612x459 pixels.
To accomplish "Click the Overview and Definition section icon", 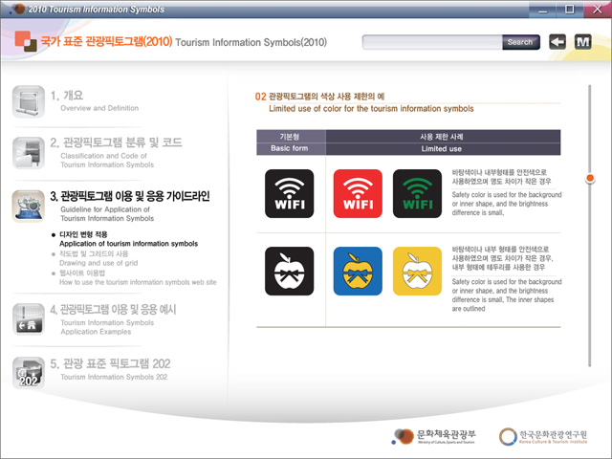I will tap(28, 101).
